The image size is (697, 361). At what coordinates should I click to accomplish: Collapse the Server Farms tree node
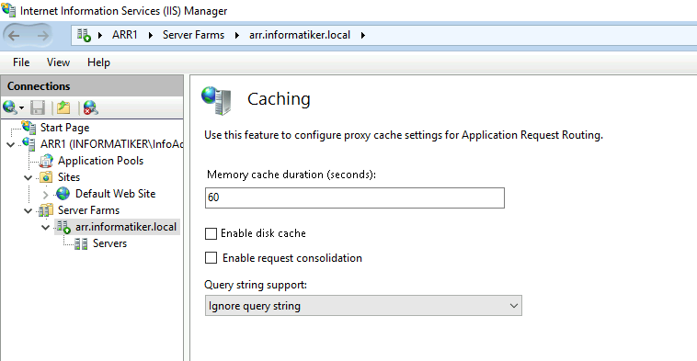pos(28,210)
